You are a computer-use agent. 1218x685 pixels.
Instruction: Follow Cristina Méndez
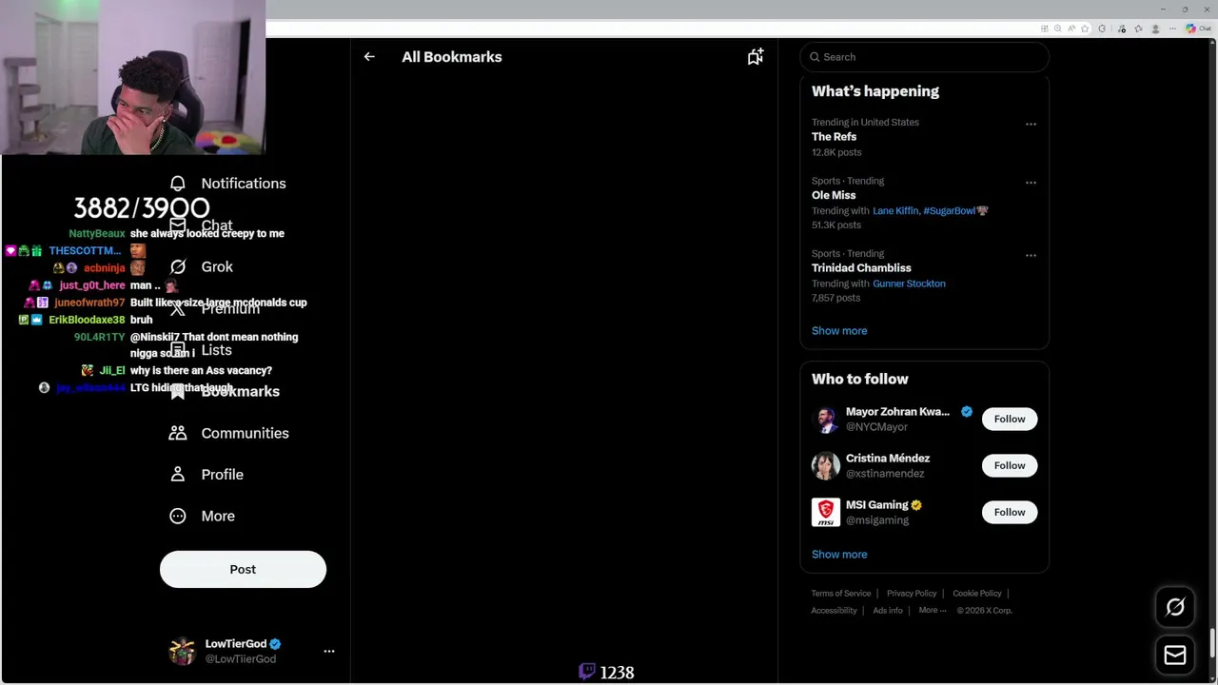click(x=1010, y=465)
